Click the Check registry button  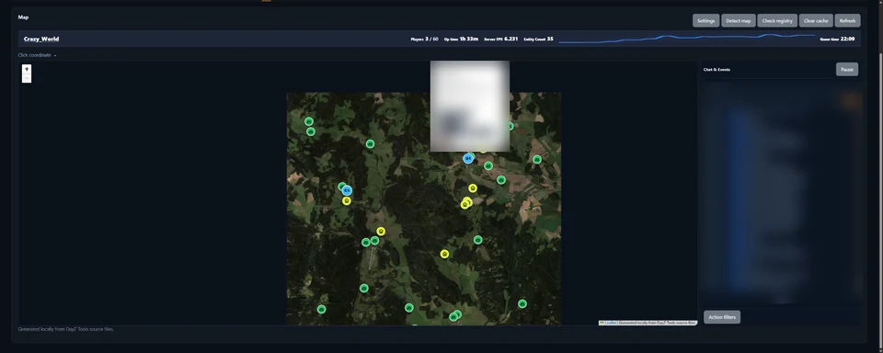tap(777, 21)
